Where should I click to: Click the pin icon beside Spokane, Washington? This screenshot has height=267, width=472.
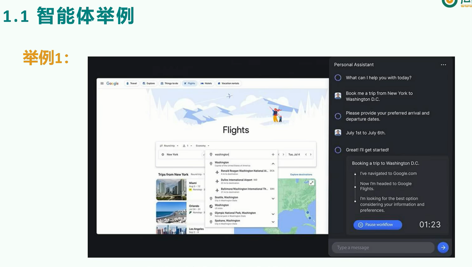211,222
